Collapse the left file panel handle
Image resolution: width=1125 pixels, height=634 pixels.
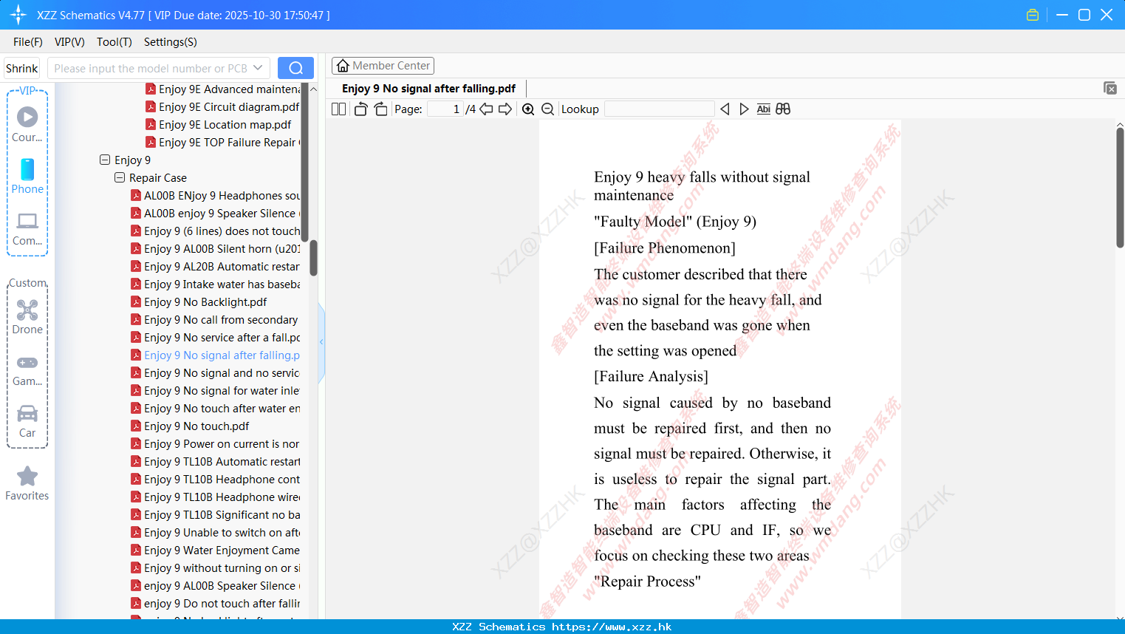(321, 342)
